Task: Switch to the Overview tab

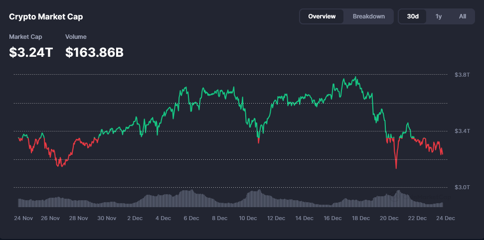Action: [x=322, y=16]
